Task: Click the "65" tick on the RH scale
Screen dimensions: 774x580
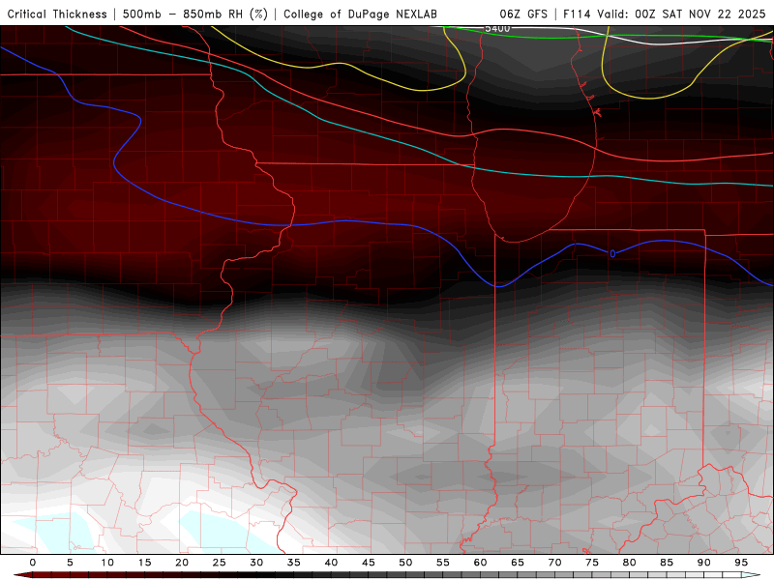Action: 518,563
